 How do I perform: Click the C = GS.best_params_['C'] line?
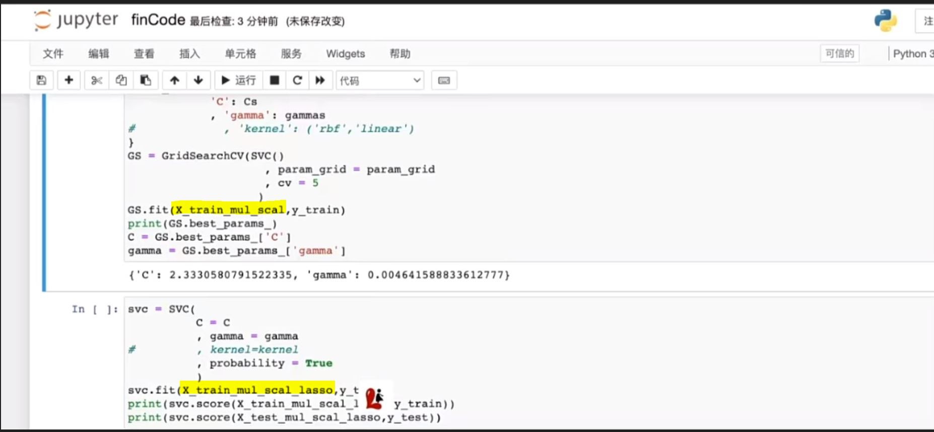[x=209, y=237]
